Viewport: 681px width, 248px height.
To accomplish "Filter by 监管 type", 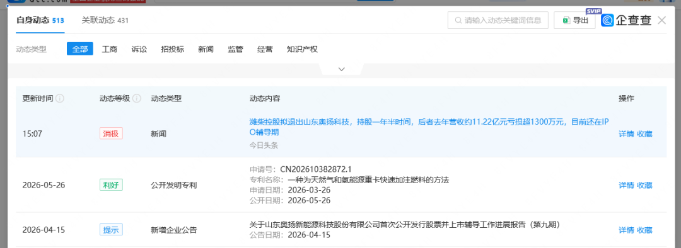I will coord(235,49).
